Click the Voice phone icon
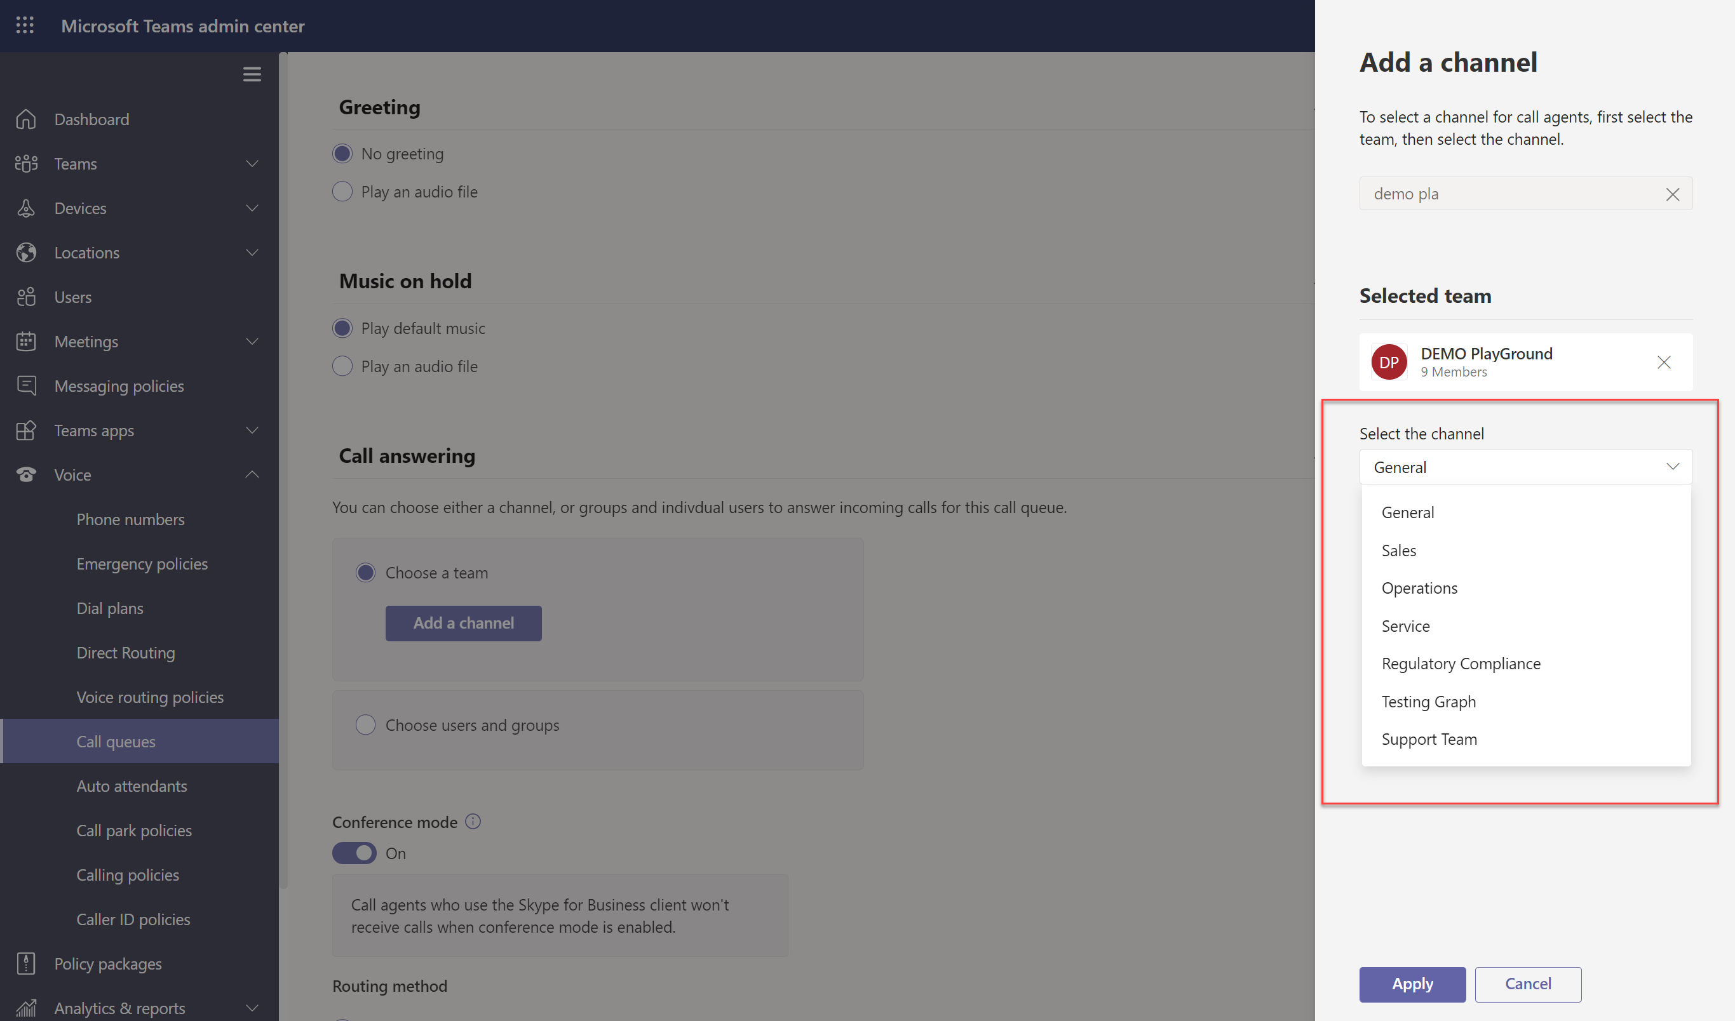The image size is (1735, 1021). click(x=26, y=475)
